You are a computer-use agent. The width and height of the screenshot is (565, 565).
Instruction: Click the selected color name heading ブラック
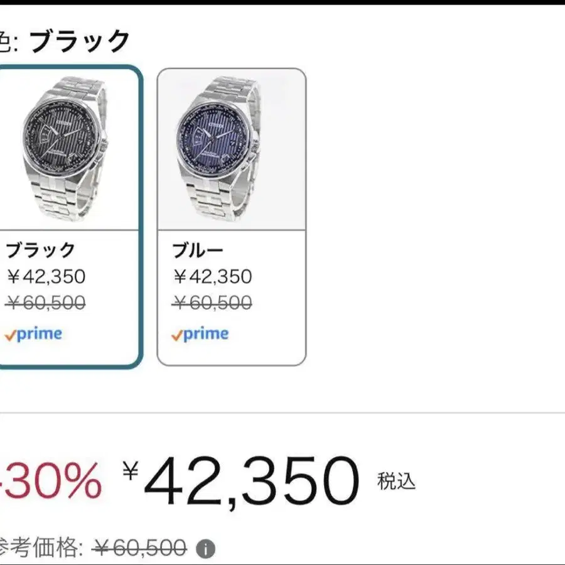[x=80, y=41]
